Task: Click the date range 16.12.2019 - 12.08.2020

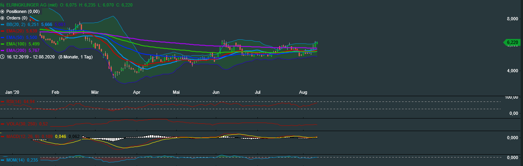Action: (31, 57)
